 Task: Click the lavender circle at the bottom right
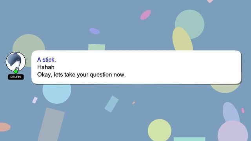[233, 132]
